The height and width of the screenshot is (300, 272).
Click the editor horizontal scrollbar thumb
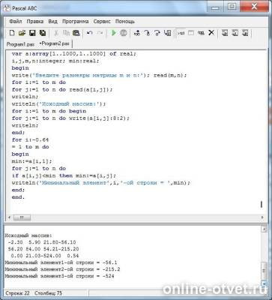[x=22, y=217]
